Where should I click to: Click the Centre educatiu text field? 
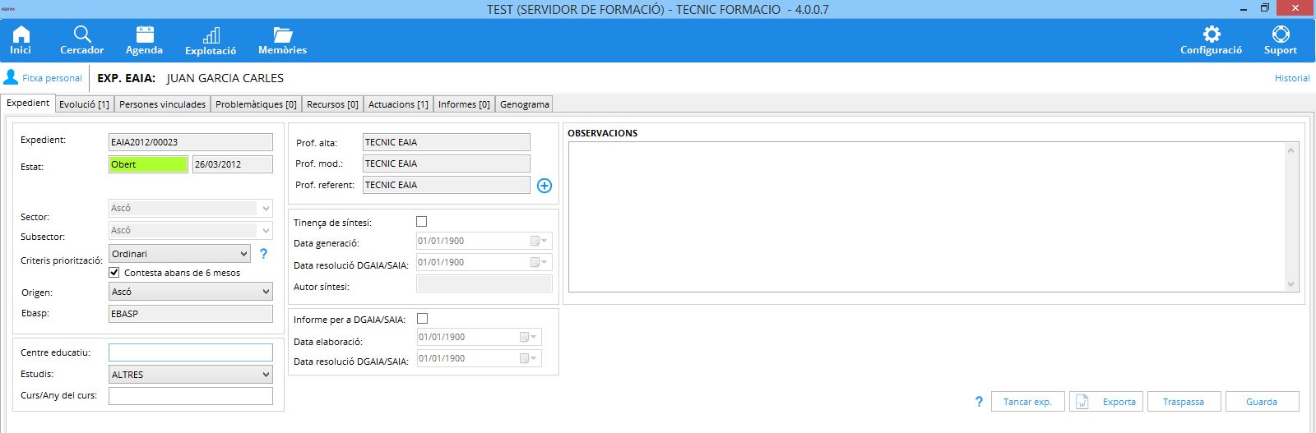click(x=190, y=352)
